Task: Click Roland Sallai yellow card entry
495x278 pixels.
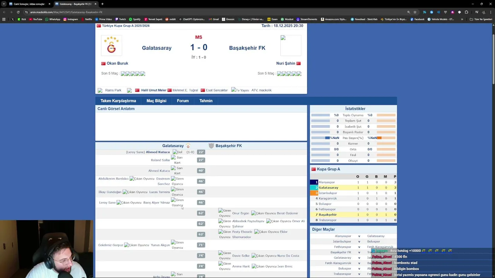Action: coord(160,160)
